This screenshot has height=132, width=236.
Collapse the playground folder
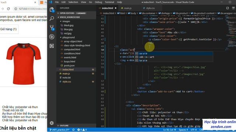tap(60, 37)
